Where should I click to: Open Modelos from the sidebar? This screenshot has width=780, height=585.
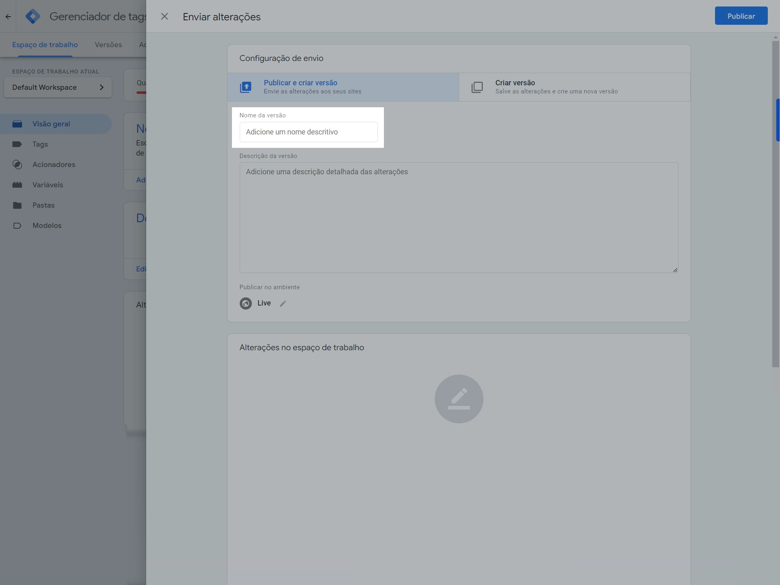coord(47,225)
